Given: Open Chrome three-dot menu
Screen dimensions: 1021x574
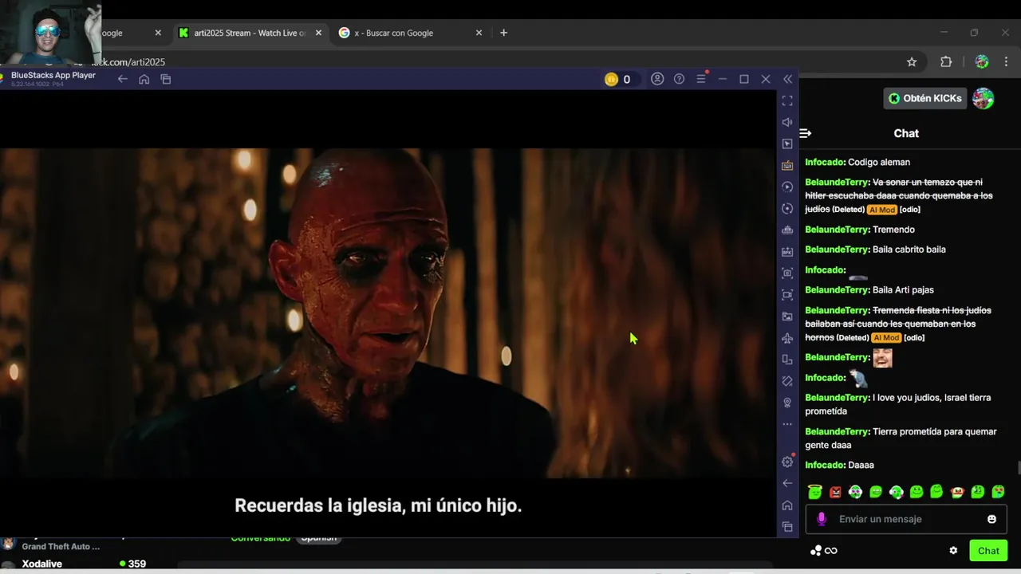Looking at the screenshot, I should (1005, 61).
